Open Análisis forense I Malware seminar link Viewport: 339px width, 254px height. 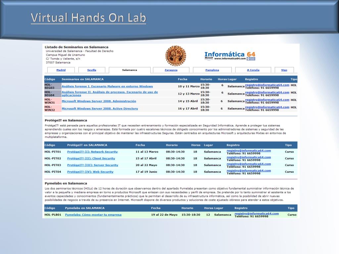tap(107, 86)
